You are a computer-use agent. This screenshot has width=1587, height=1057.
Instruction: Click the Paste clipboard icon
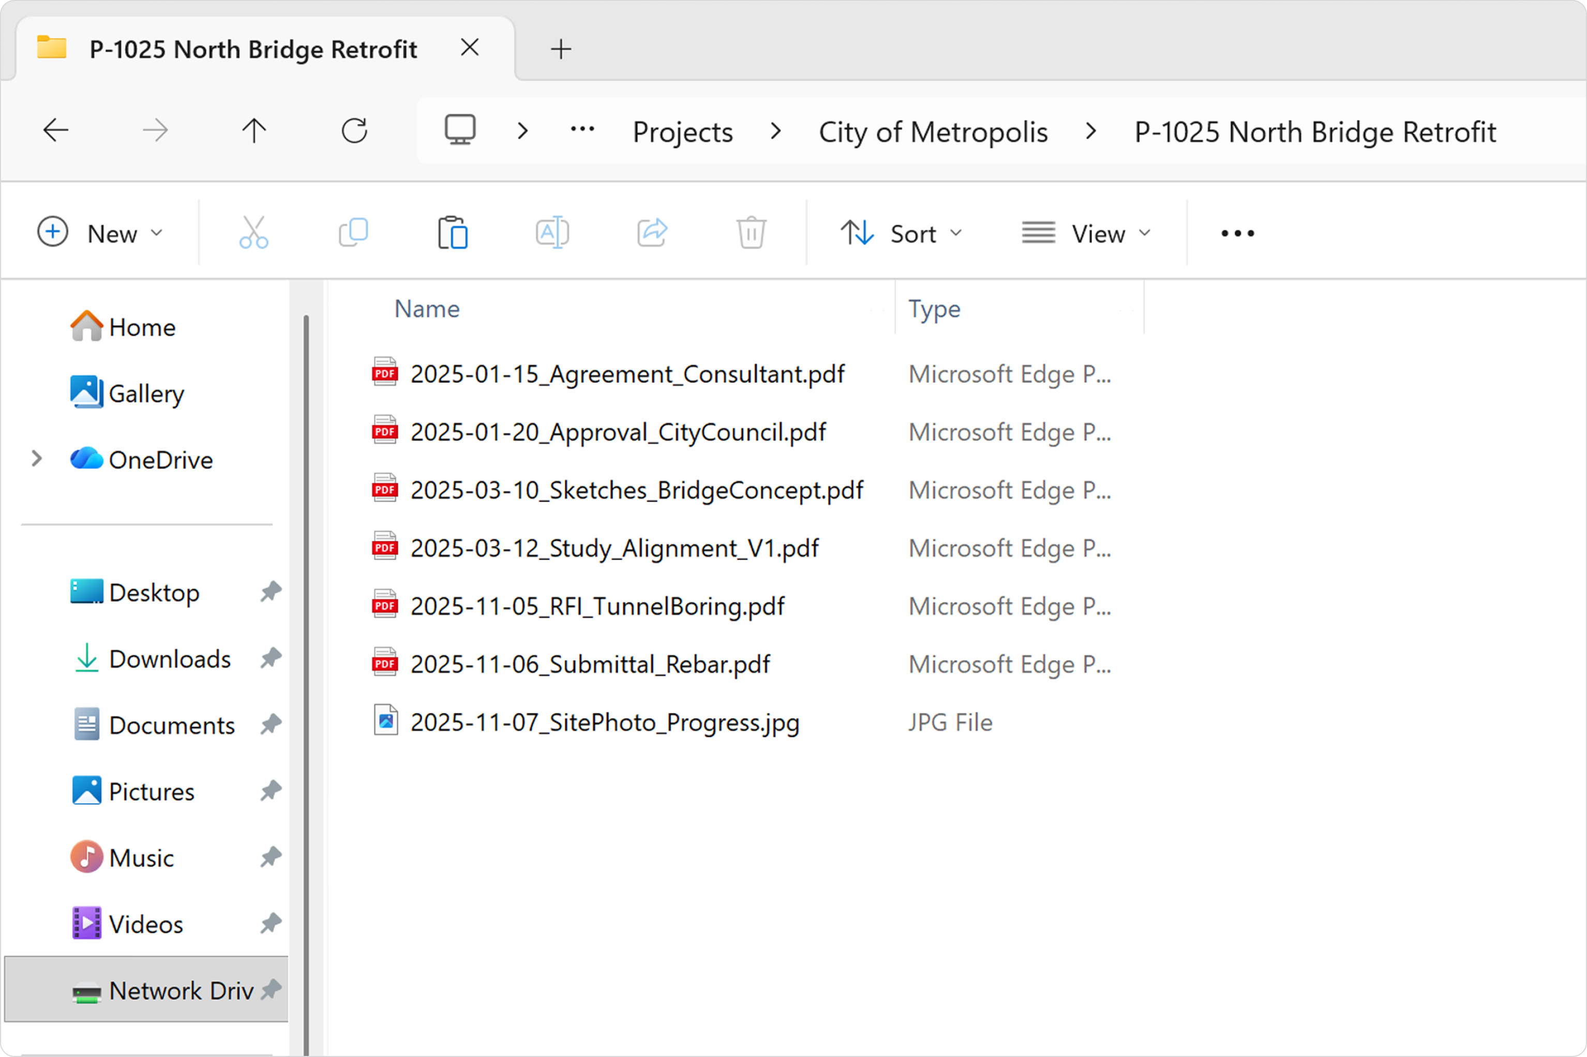click(453, 233)
